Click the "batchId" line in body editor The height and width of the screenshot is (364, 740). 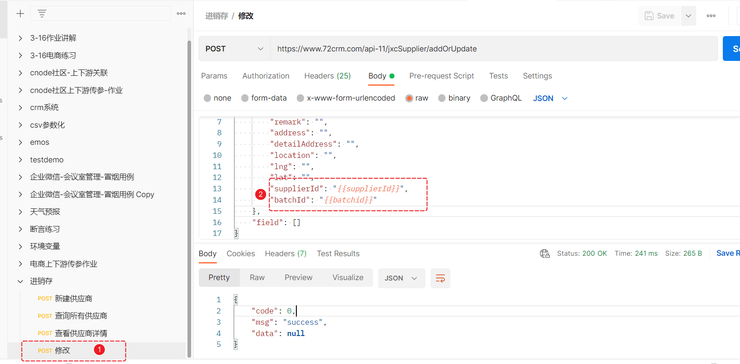click(323, 200)
